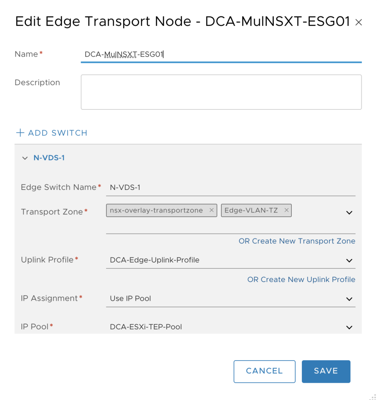
Task: Open the Transport Zone dropdown arrow
Action: click(349, 212)
